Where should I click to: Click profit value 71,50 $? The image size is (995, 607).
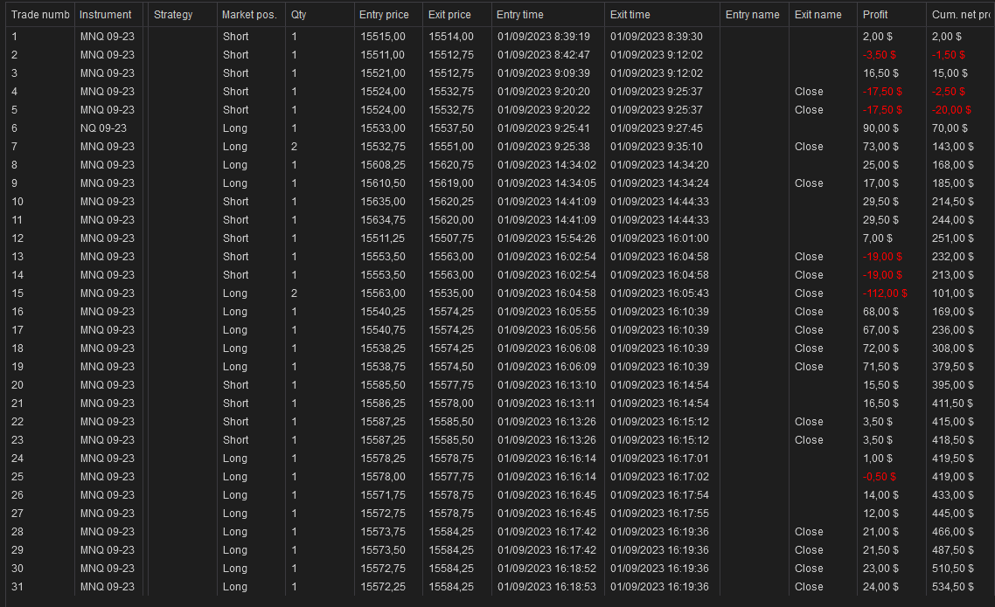[880, 367]
